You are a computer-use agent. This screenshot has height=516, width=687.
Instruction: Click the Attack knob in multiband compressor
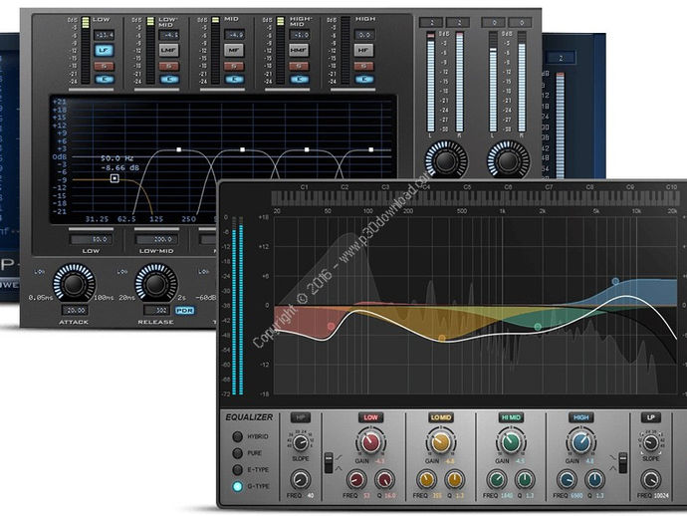(74, 284)
